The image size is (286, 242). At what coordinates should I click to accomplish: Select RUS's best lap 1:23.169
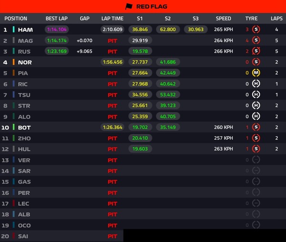(57, 51)
